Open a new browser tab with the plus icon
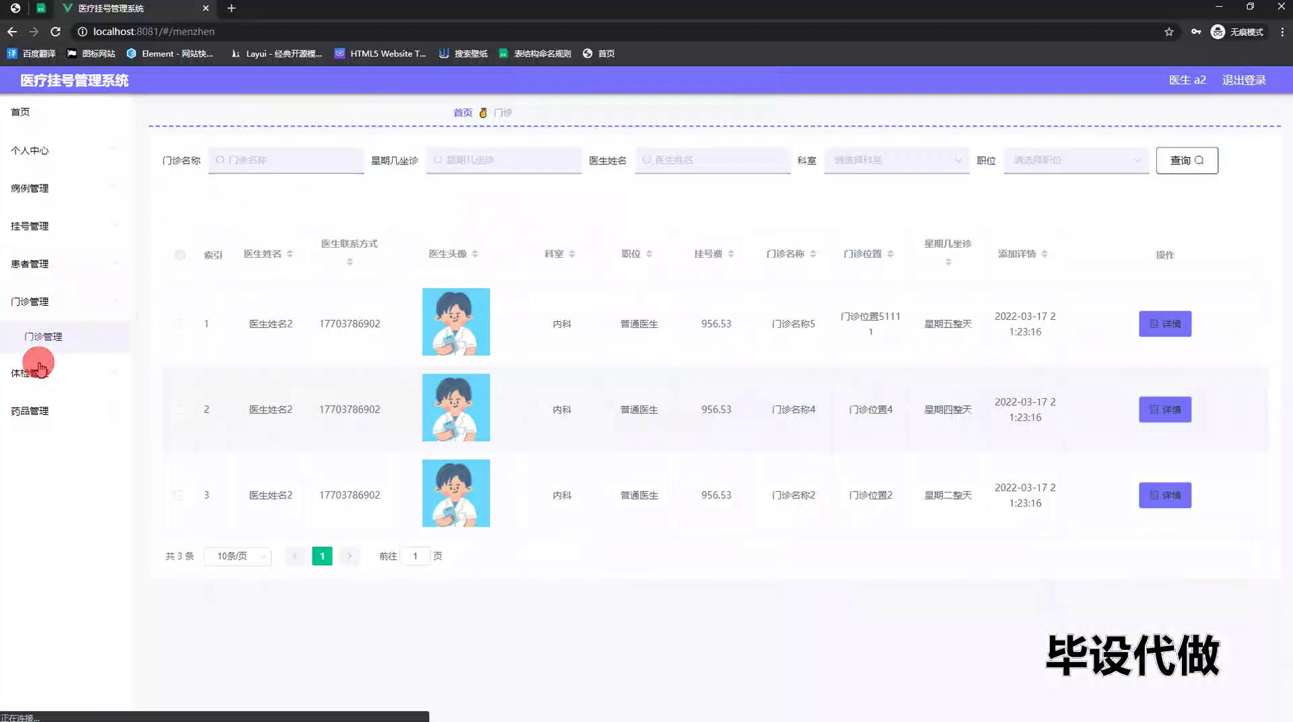Image resolution: width=1293 pixels, height=722 pixels. click(x=231, y=8)
